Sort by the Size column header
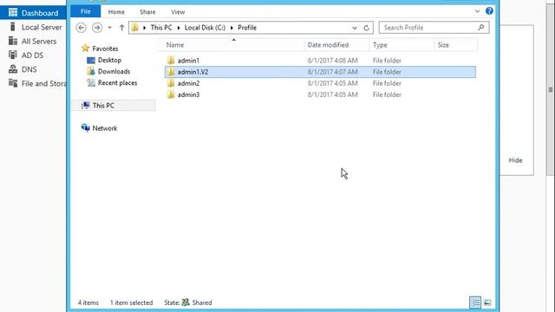Screen dimensions: 555x312 point(443,45)
